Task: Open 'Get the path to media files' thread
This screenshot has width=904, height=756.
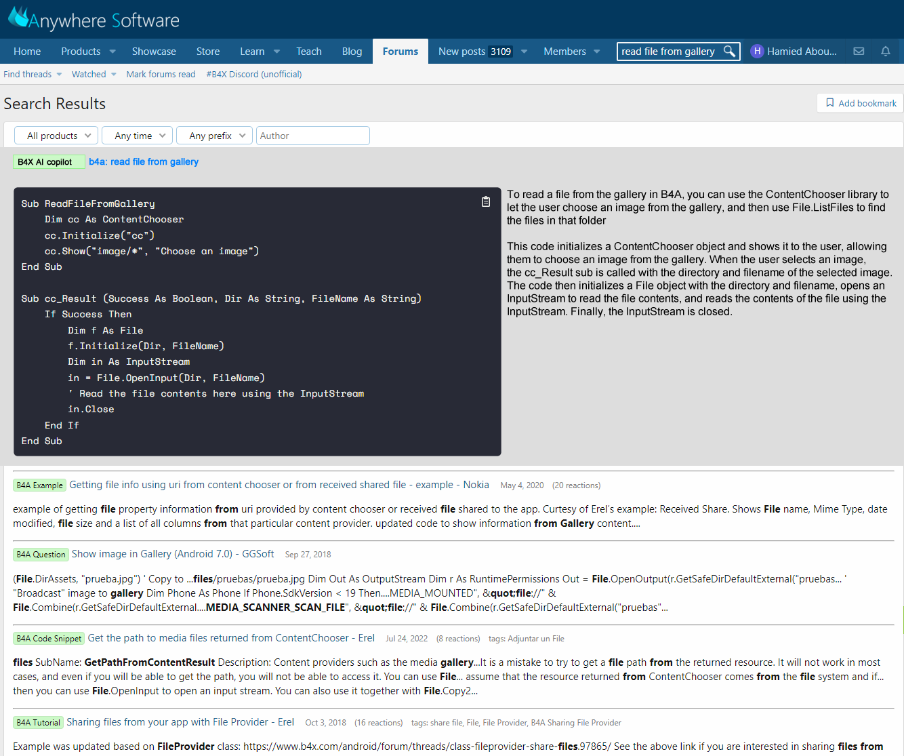Action: (x=231, y=638)
